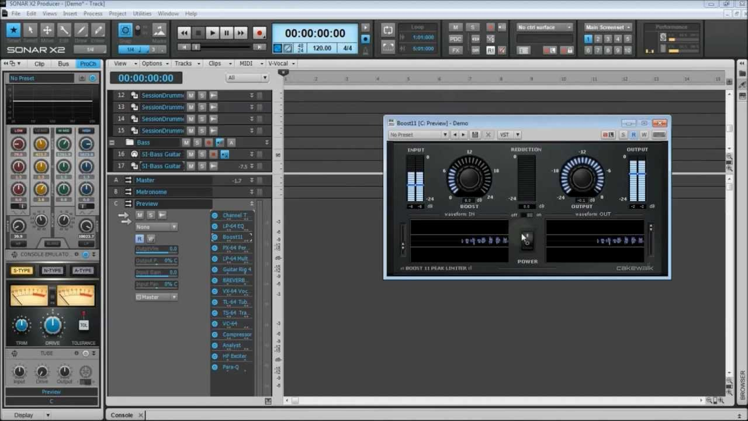Mute track 12 SessionDrummer
The image size is (748, 421).
(191, 95)
